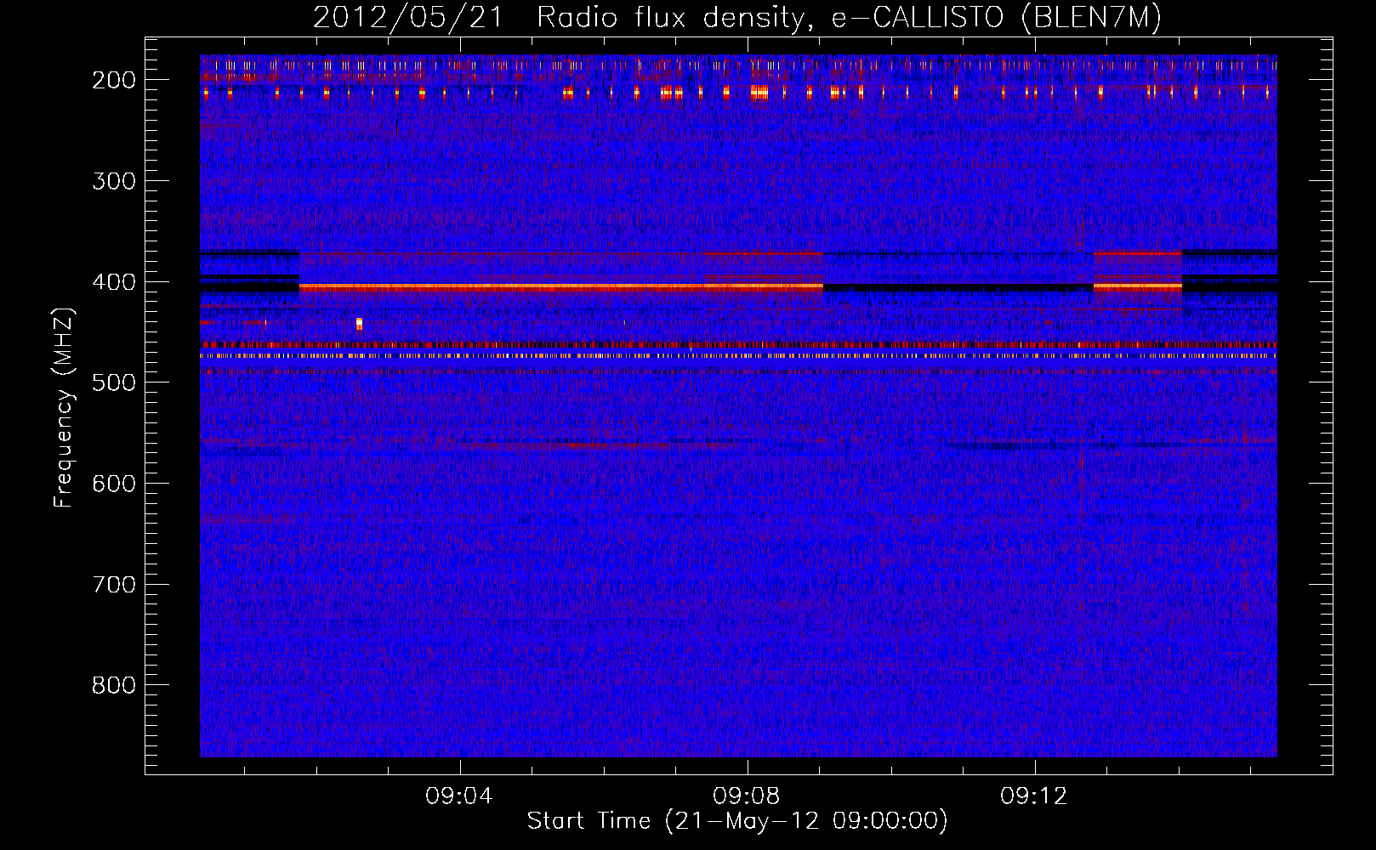Click the 09:08 time tick label
The width and height of the screenshot is (1376, 850).
point(747,796)
